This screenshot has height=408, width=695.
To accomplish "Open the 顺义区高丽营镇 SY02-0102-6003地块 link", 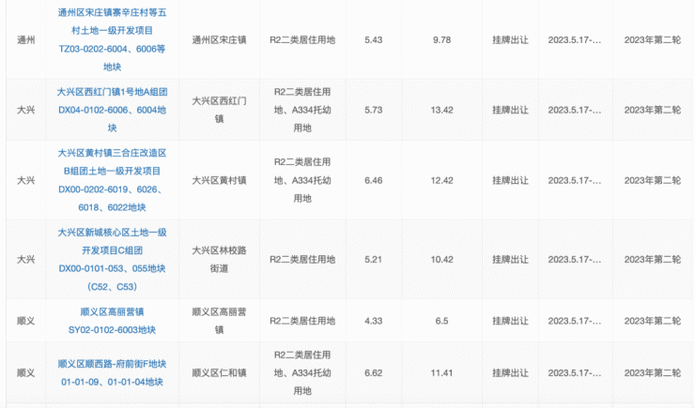I will coord(112,321).
